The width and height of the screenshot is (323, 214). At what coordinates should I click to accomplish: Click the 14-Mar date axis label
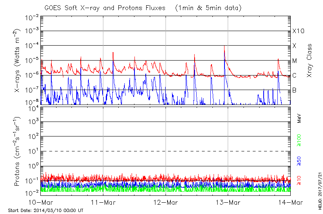tap(290, 201)
